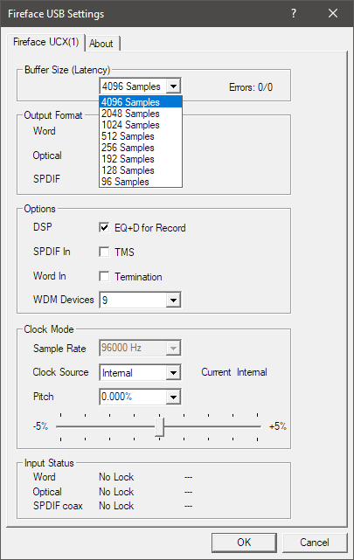354x560 pixels.
Task: Click OK to apply settings
Action: tap(244, 543)
